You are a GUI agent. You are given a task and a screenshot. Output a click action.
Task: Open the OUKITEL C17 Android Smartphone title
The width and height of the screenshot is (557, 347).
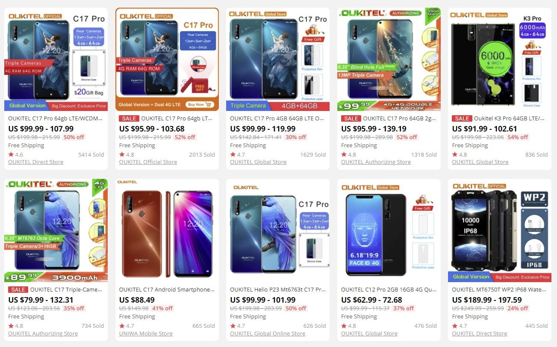coord(167,290)
